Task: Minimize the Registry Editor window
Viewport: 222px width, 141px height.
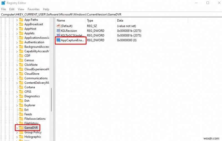Action: point(196,3)
